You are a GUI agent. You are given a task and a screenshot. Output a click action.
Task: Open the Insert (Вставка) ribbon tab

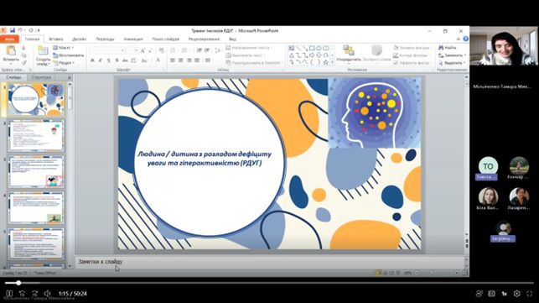(x=56, y=39)
